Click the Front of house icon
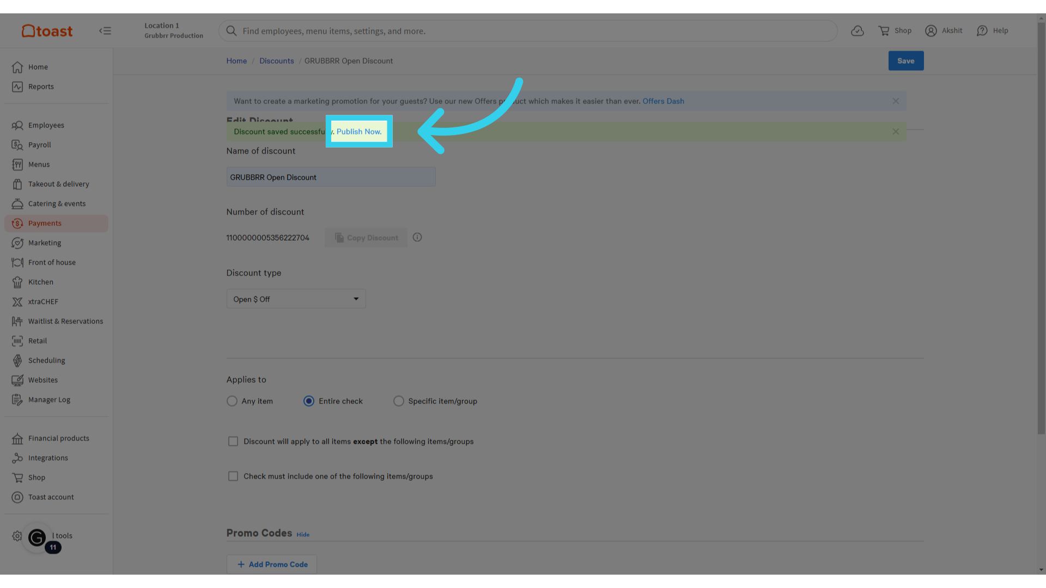1046x588 pixels. [x=17, y=262]
